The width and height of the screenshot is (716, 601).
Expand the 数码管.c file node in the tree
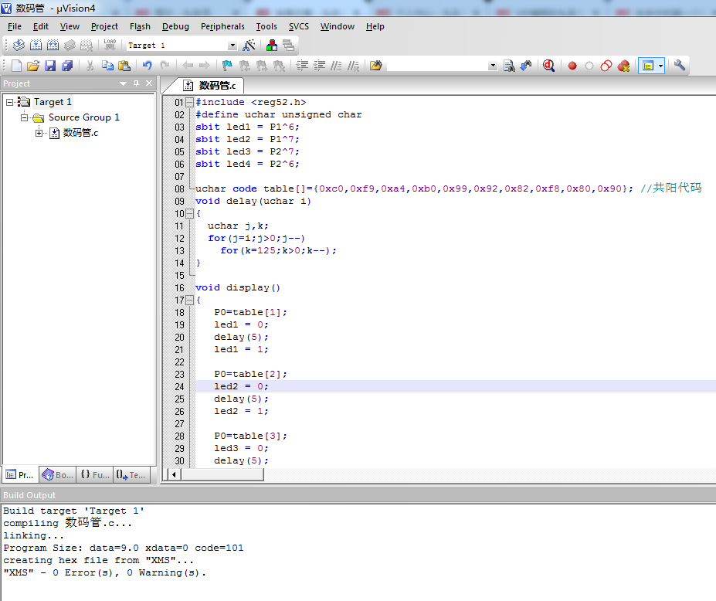[x=39, y=133]
